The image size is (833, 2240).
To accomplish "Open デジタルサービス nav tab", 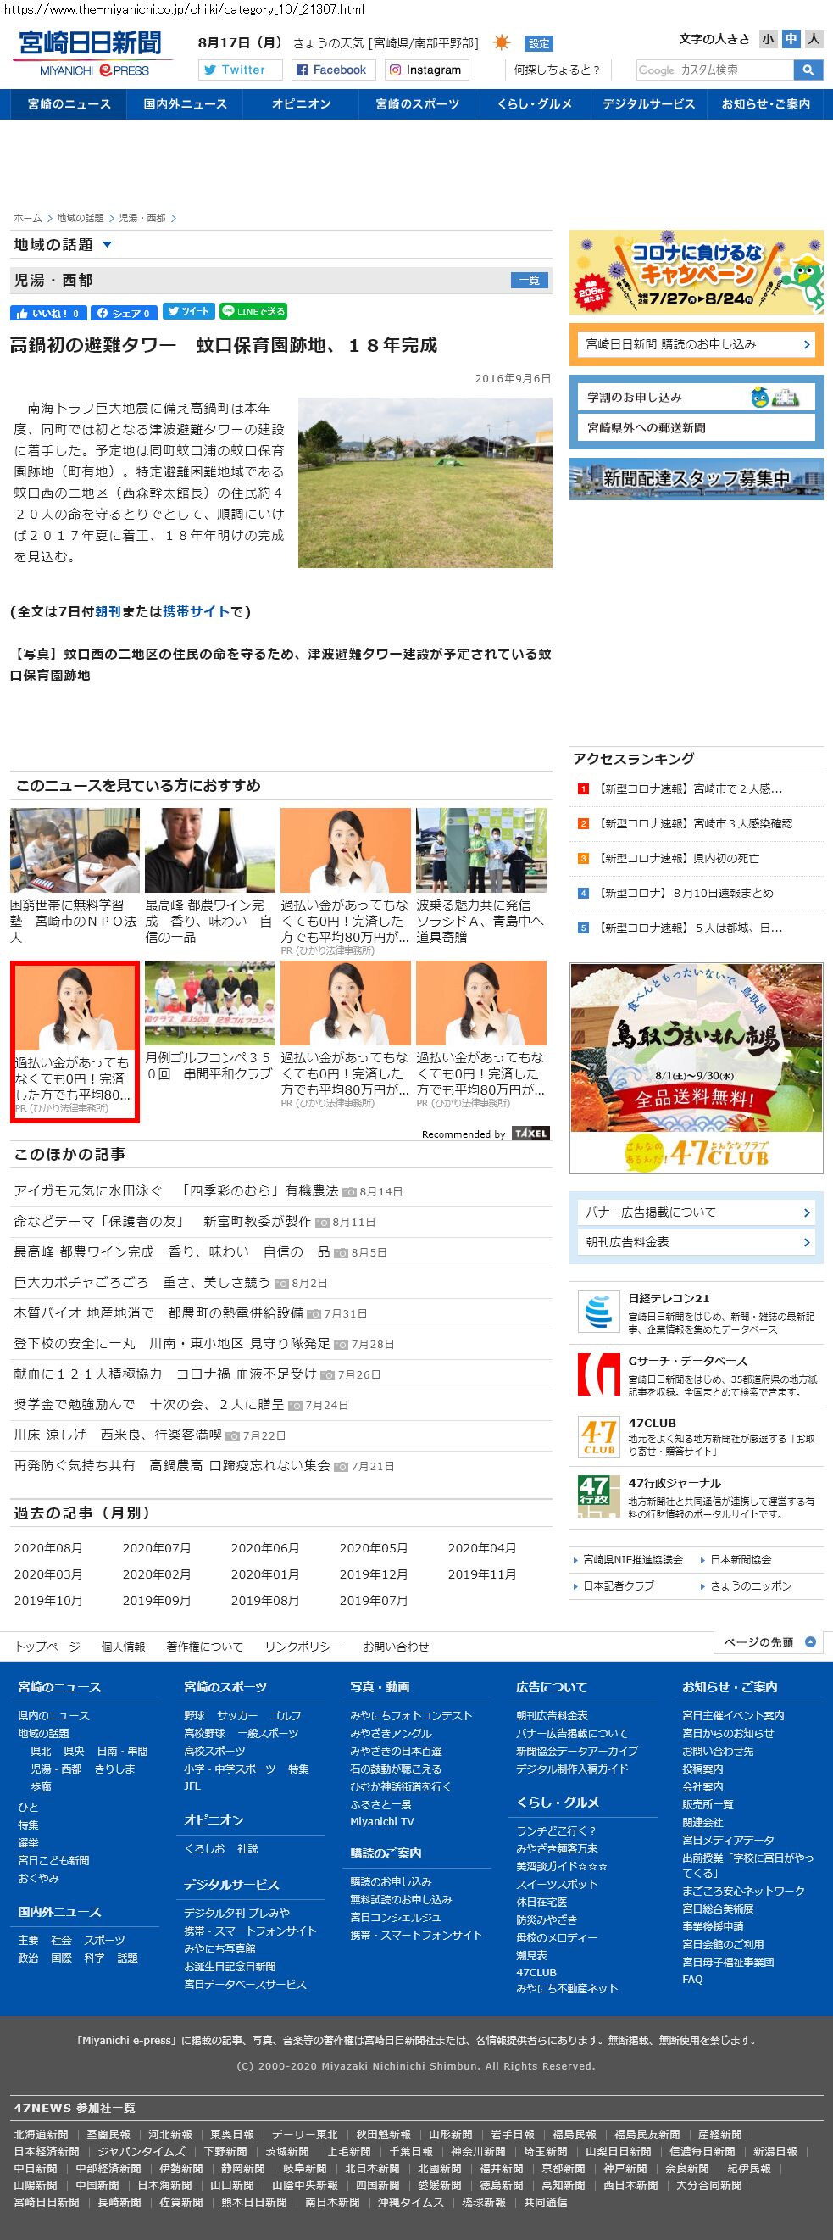I will point(648,103).
